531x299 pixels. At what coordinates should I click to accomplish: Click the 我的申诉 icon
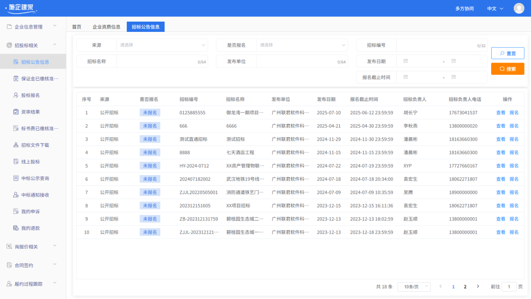tap(16, 211)
